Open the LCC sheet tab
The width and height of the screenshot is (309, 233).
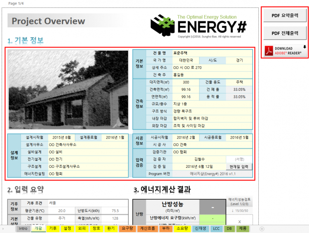(216, 228)
